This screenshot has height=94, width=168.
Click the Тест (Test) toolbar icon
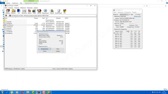point(19,11)
